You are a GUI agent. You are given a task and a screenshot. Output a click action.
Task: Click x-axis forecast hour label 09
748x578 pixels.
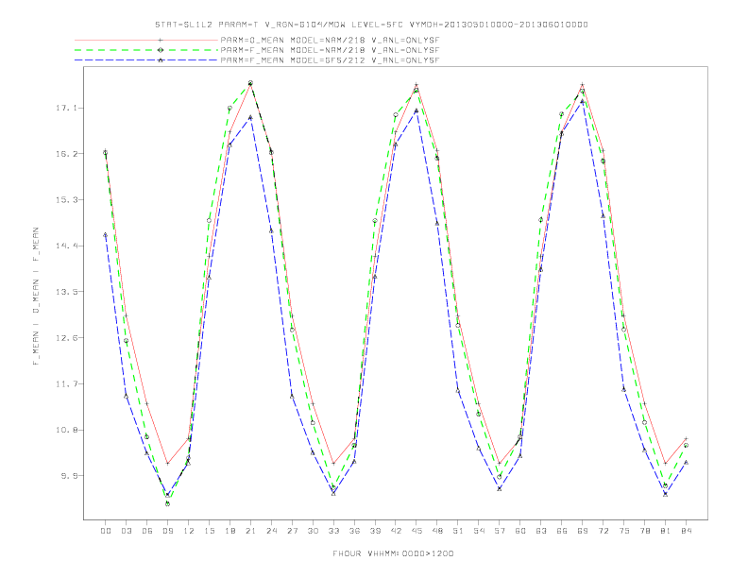[168, 531]
